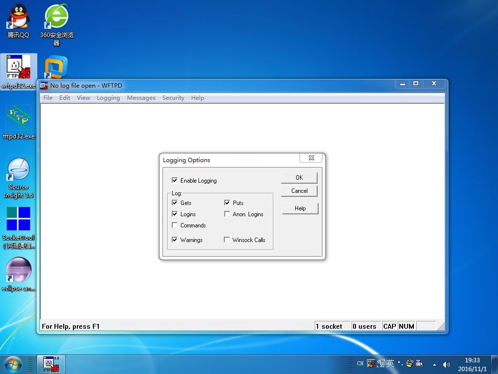This screenshot has width=498, height=374.
Task: Open the Tencent QQ desktop icon
Action: tap(18, 21)
